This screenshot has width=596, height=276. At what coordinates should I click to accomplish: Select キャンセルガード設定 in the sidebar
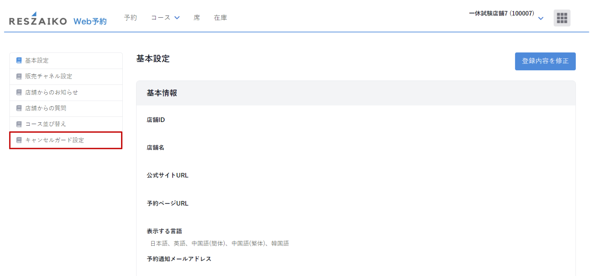click(54, 140)
